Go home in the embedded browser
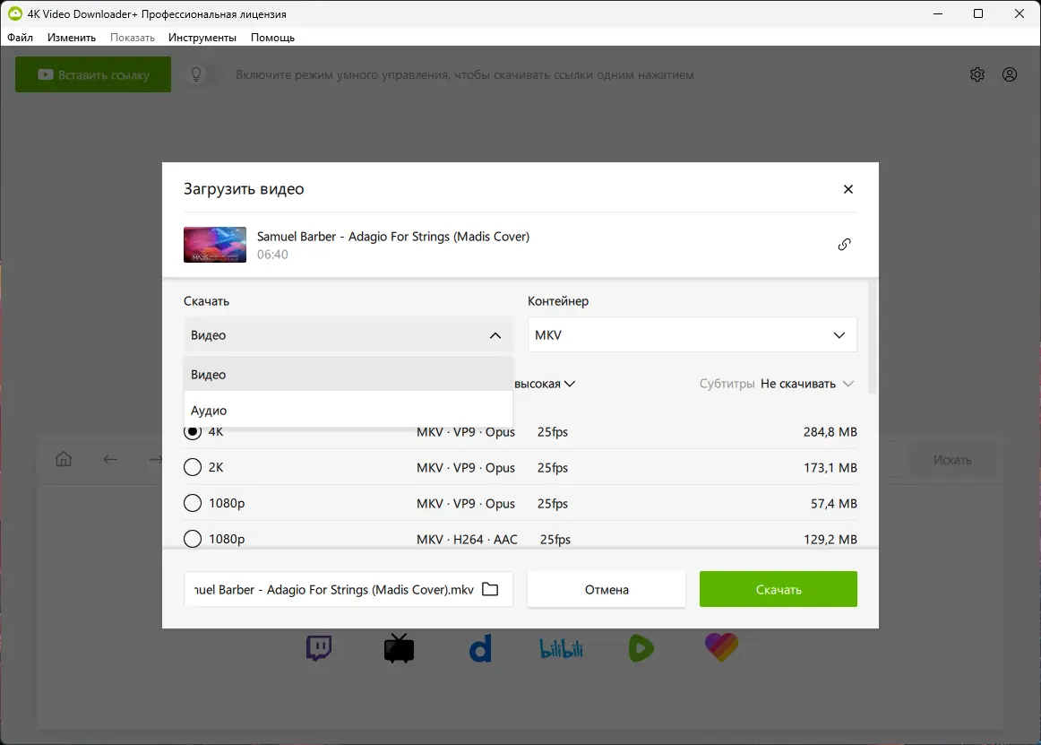Image resolution: width=1041 pixels, height=745 pixels. coord(64,459)
